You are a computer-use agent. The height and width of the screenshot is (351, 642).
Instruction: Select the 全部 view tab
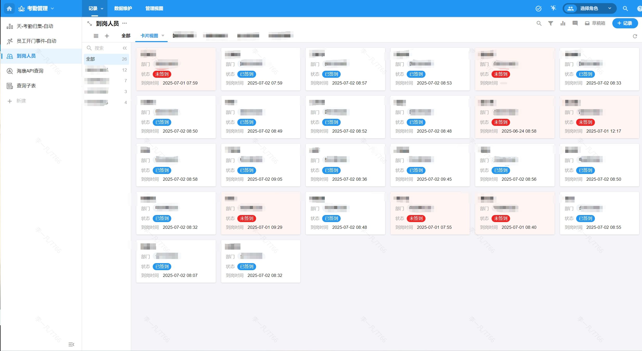(x=126, y=36)
